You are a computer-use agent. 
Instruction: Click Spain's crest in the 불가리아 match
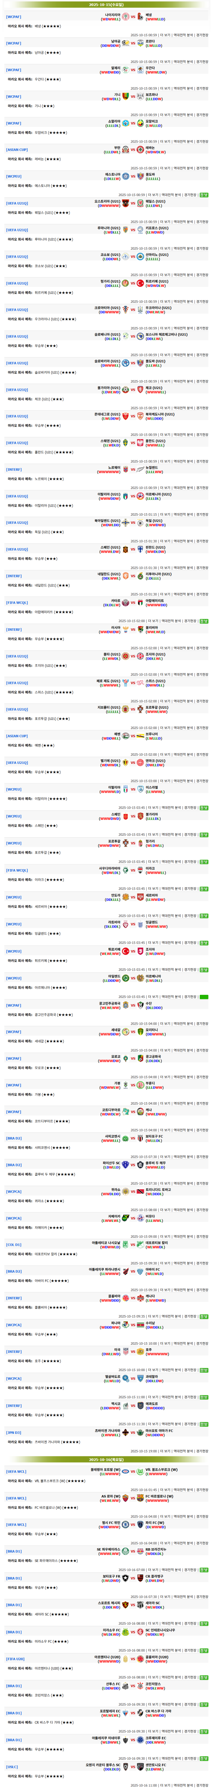click(x=126, y=815)
